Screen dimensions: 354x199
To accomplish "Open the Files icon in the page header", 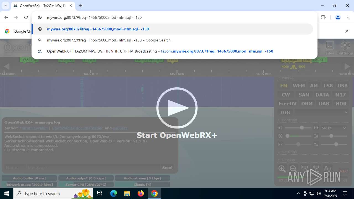I will coord(330,48).
